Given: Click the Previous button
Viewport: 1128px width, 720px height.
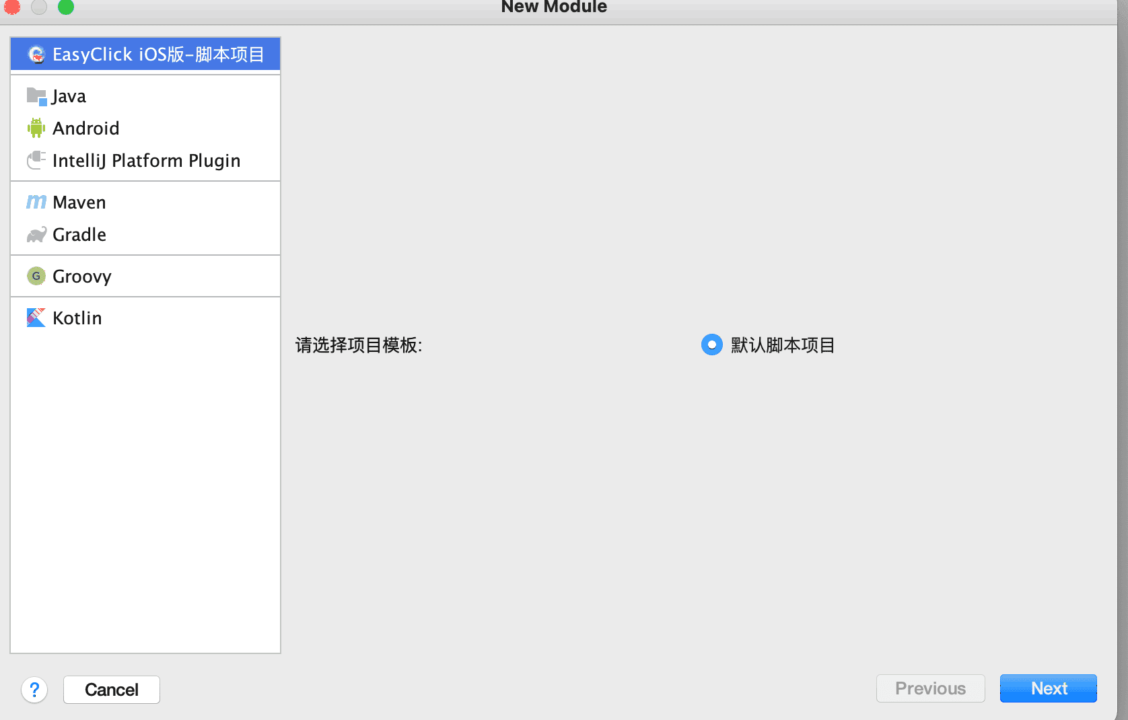Looking at the screenshot, I should click(931, 688).
